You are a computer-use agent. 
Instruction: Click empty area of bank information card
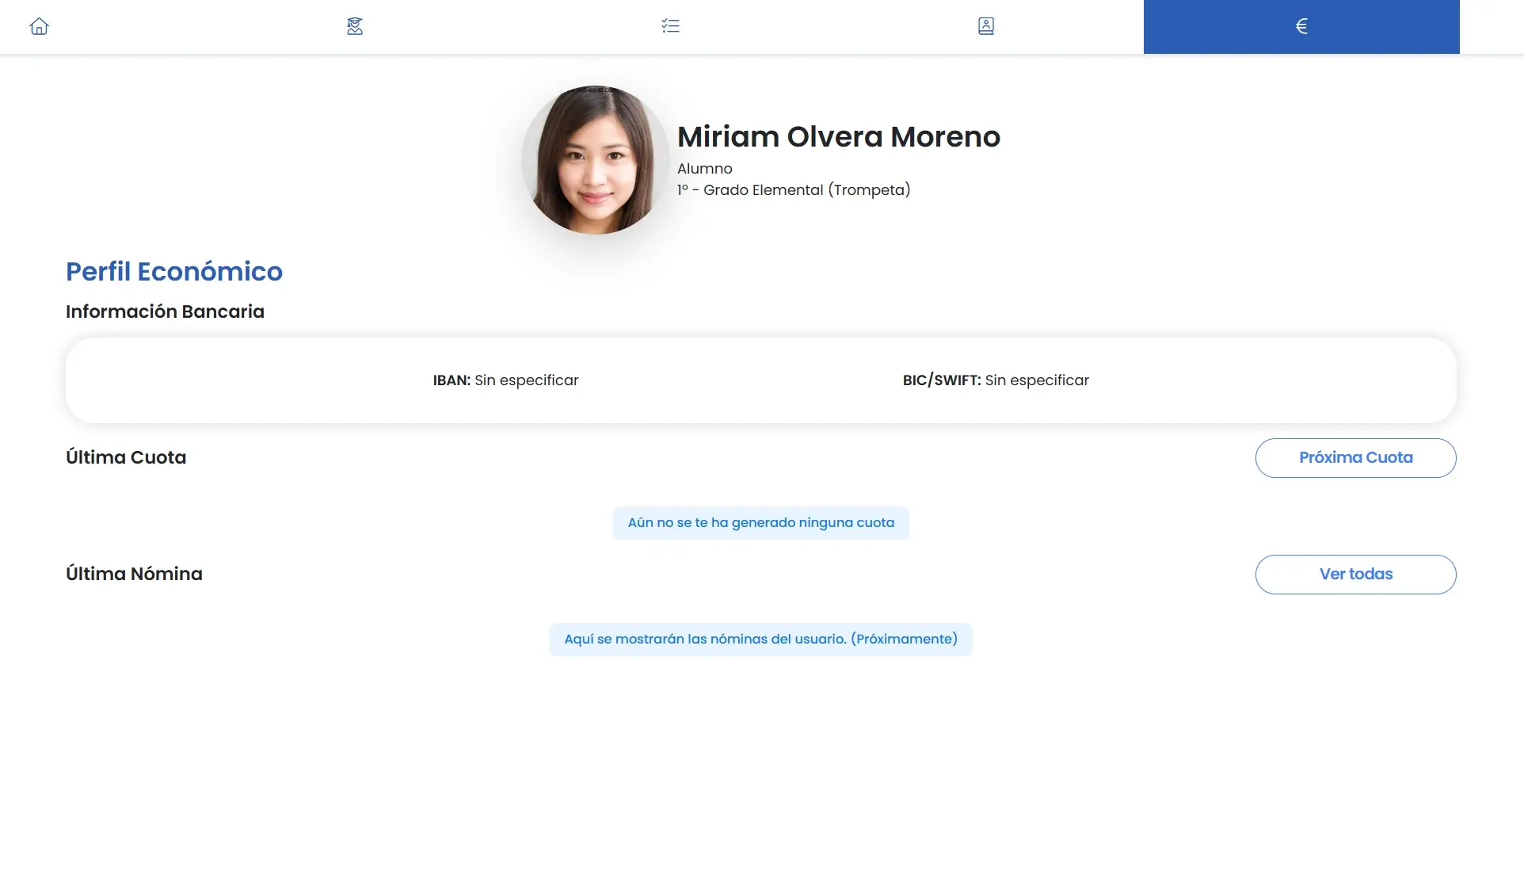click(238, 380)
